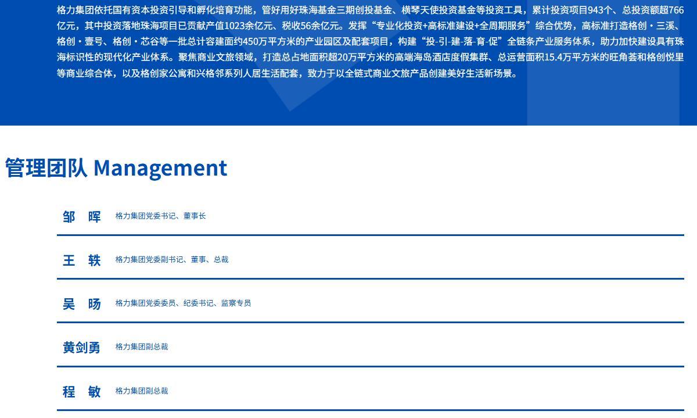Select the name 吴旸
The width and height of the screenshot is (697, 418).
pyautogui.click(x=82, y=303)
